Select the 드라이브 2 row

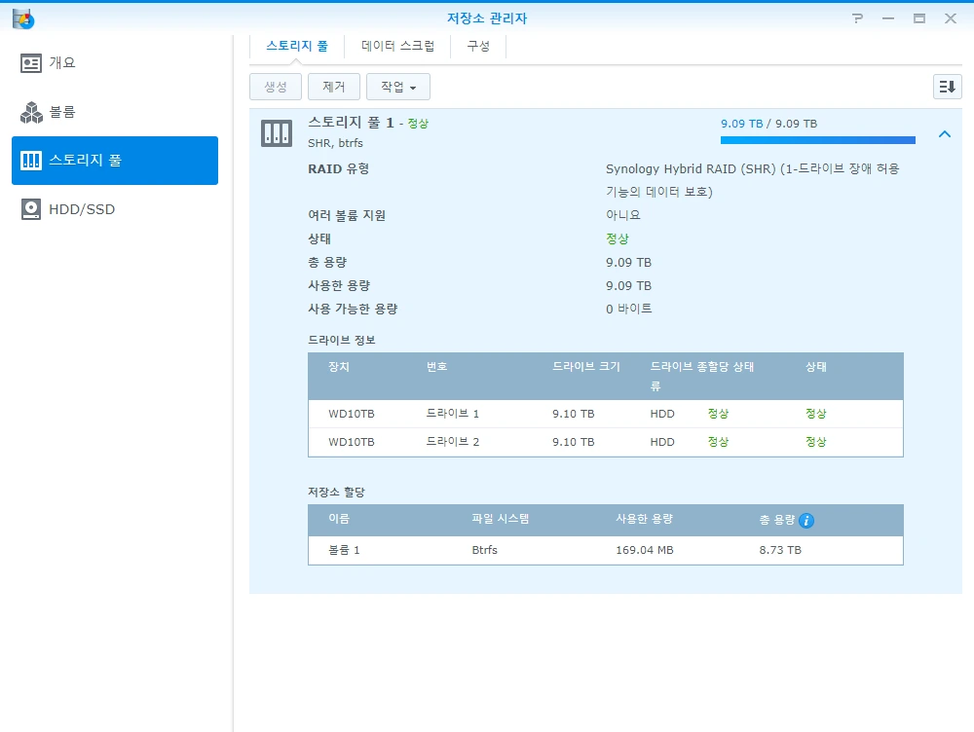(606, 442)
